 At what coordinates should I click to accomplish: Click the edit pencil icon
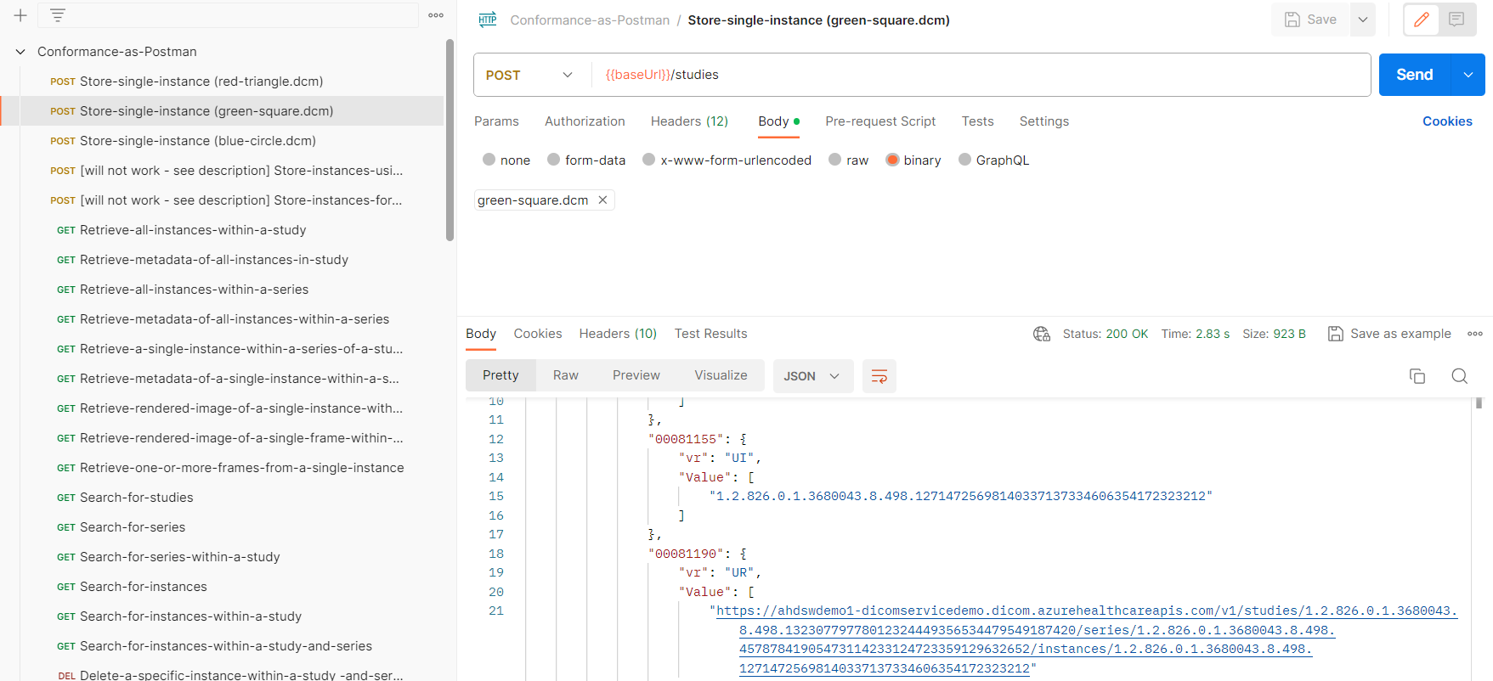coord(1422,20)
